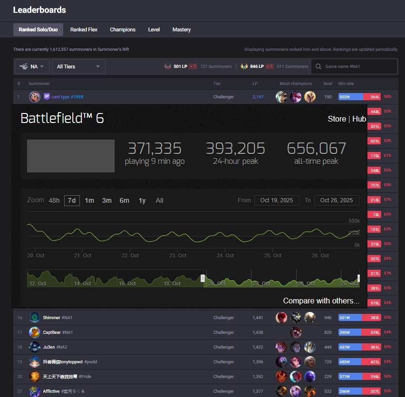Open Shimmer #NA1 summoner profile
405x397 pixels.
pyautogui.click(x=58, y=318)
